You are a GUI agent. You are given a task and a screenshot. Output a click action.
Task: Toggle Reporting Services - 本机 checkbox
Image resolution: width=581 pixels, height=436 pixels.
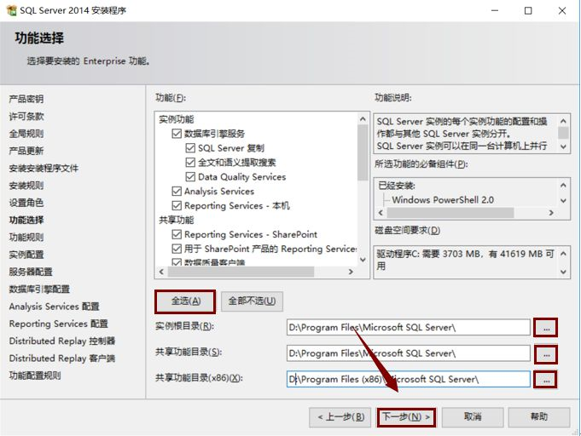[x=177, y=205]
